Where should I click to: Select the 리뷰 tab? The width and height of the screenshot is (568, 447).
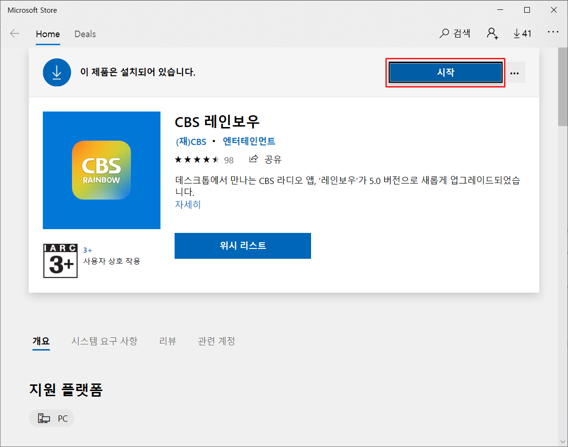point(168,341)
